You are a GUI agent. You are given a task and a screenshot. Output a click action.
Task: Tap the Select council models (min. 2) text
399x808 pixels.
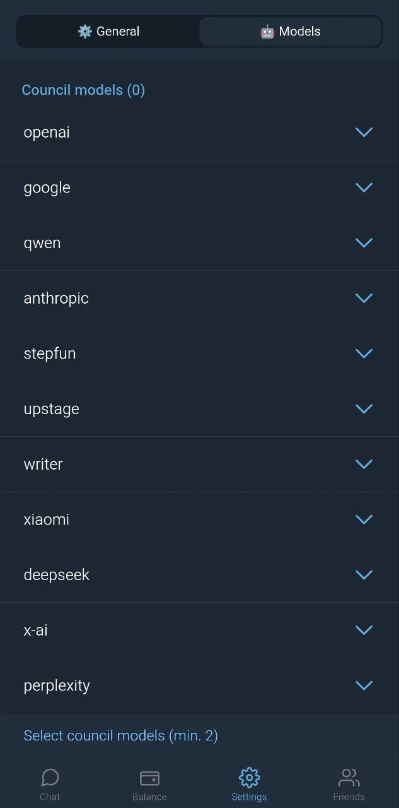point(120,735)
